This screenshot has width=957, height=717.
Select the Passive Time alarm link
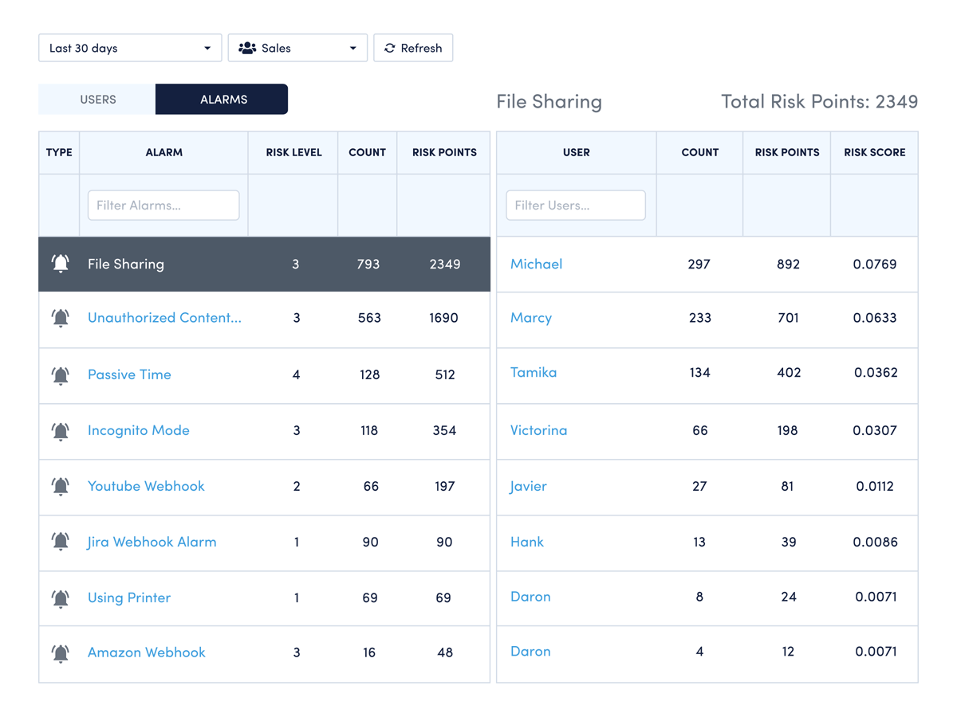pos(129,374)
